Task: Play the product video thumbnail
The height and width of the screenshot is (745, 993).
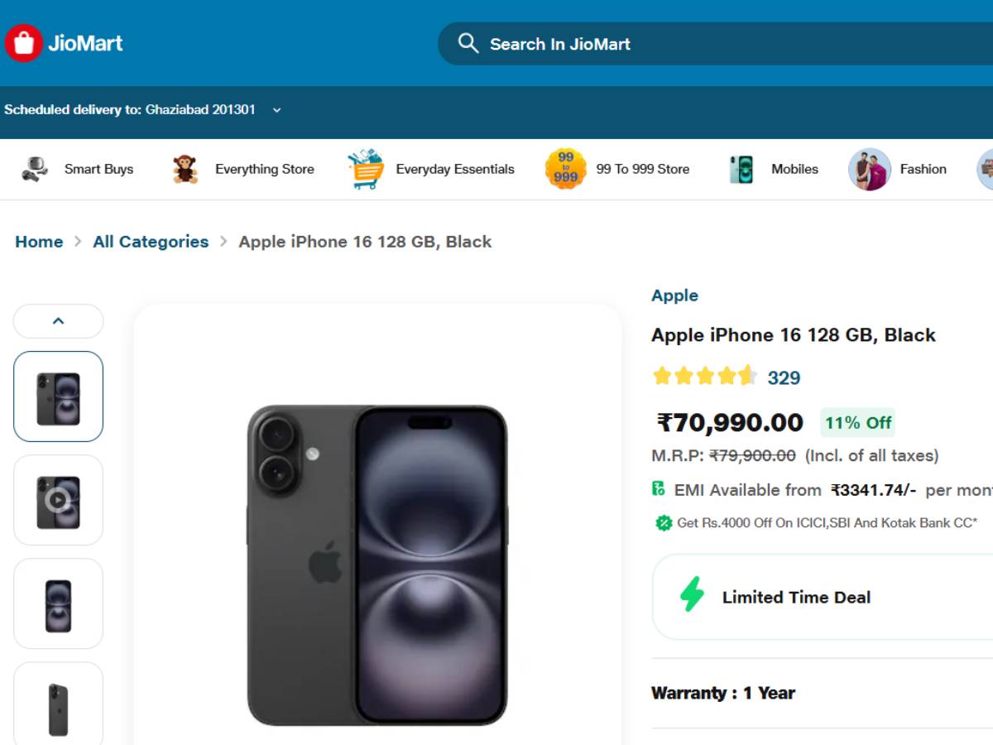Action: point(58,500)
